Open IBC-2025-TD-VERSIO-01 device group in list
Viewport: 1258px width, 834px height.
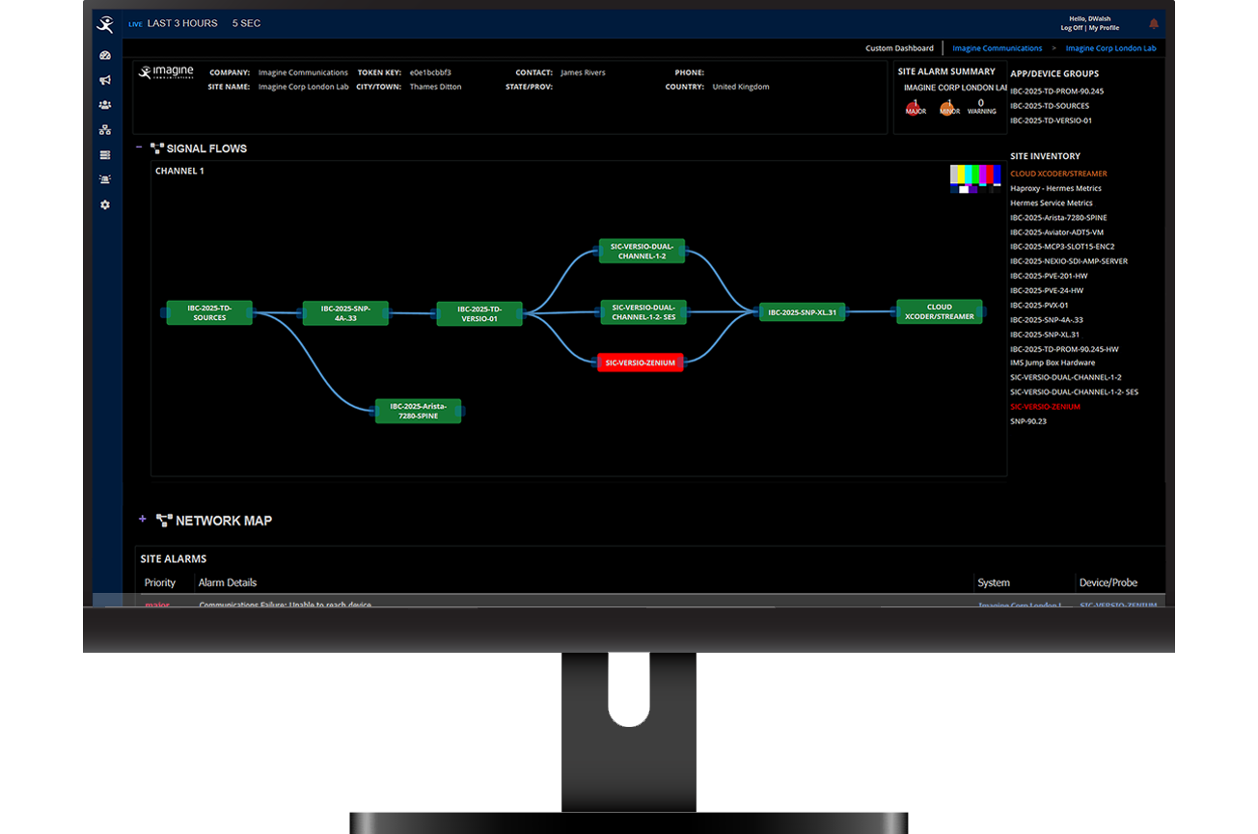click(x=1051, y=121)
